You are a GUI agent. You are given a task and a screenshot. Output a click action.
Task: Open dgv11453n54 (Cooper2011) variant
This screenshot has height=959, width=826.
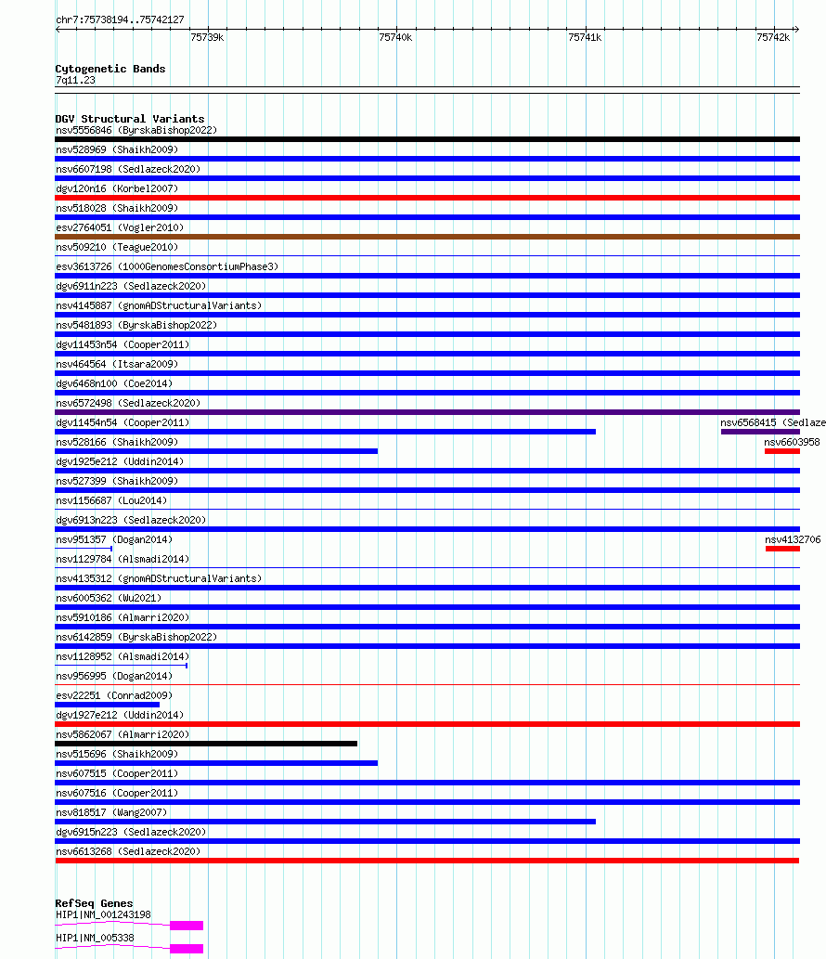coord(123,345)
